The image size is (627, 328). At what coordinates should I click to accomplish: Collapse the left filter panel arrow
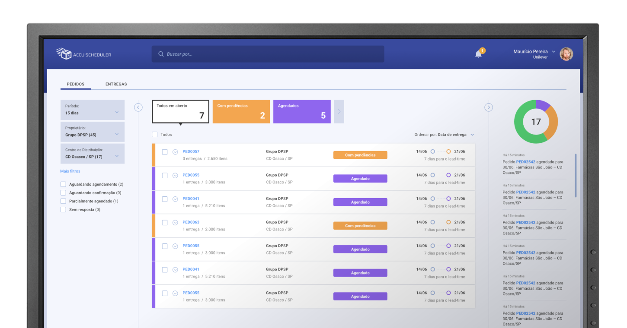[138, 107]
